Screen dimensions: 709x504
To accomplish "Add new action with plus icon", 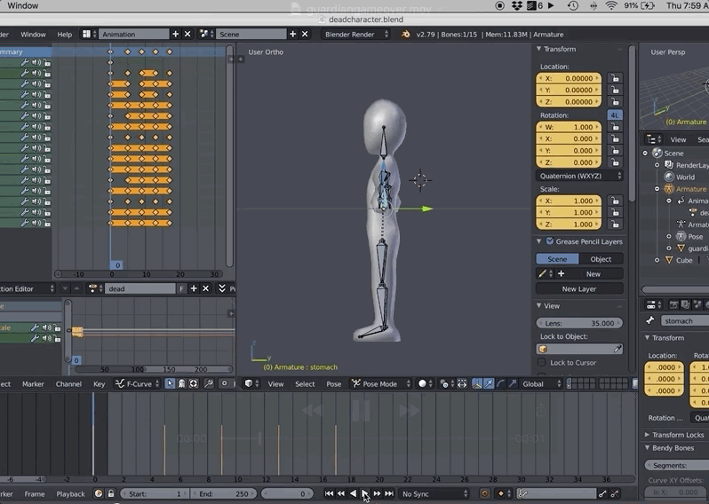I will (194, 289).
